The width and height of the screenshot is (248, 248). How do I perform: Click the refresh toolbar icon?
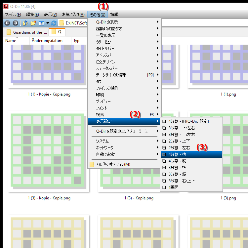pyautogui.click(x=54, y=23)
